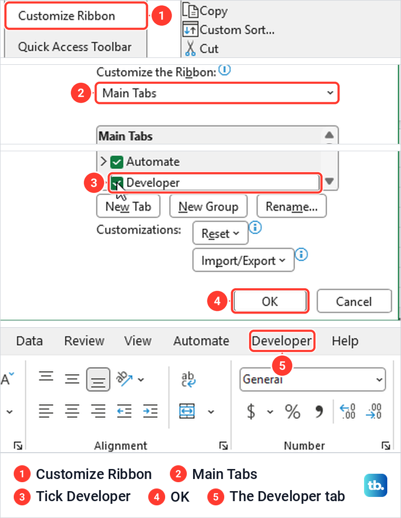The image size is (401, 518).
Task: Click the Cancel button
Action: pyautogui.click(x=354, y=301)
